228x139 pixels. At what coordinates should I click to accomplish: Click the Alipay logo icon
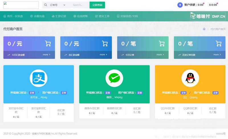pyautogui.click(x=38, y=78)
